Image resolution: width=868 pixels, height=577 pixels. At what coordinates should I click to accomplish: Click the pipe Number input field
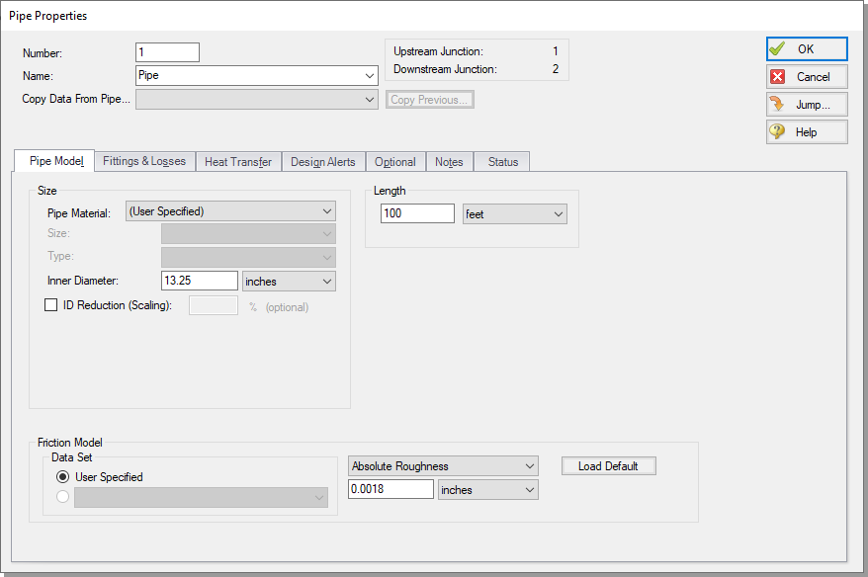(167, 51)
